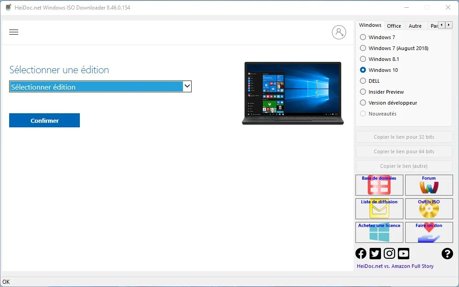This screenshot has width=459, height=287.
Task: Open the Forum tile
Action: 429,185
